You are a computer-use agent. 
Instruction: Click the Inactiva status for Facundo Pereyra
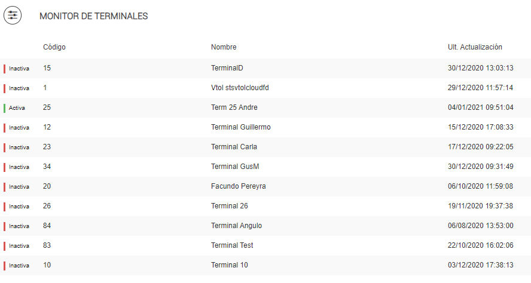pos(18,187)
